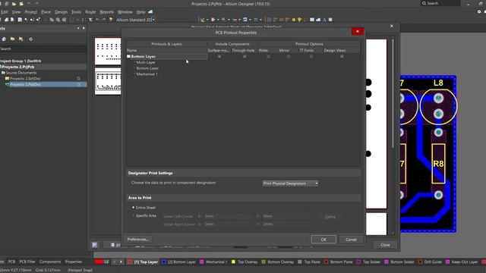Click the disabled Define button

[x=330, y=217]
